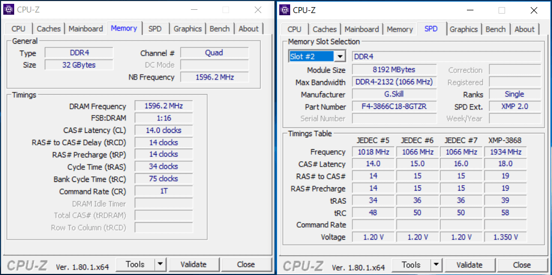This screenshot has height=275, width=552.
Task: Open Graphics tab in left window
Action: click(188, 29)
